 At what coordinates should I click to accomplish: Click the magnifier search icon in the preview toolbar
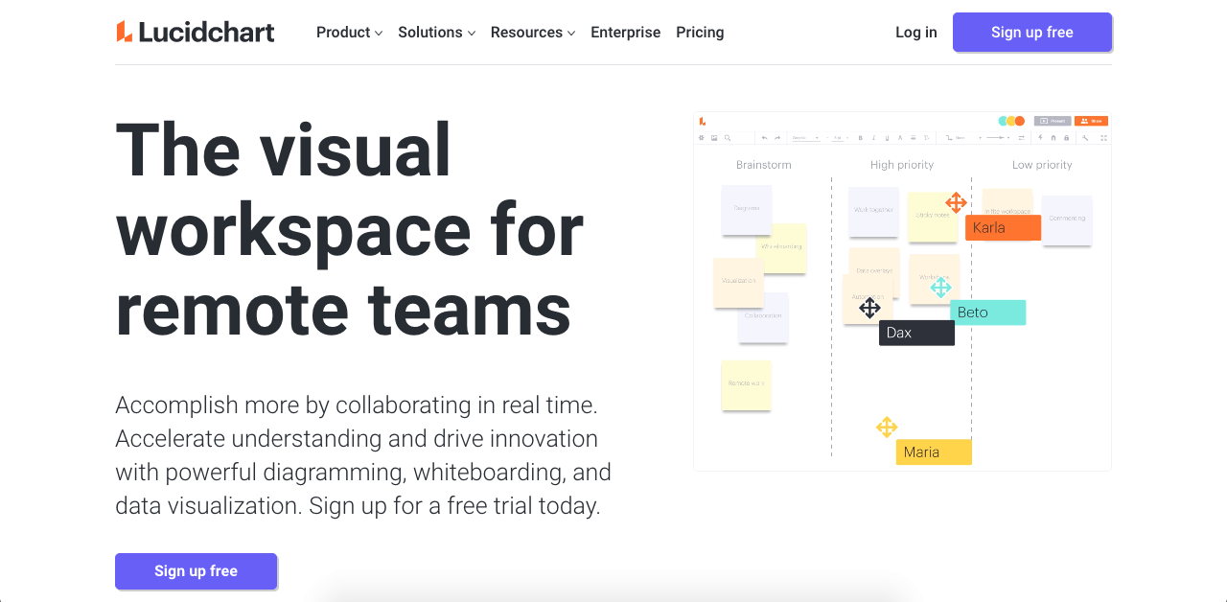pyautogui.click(x=728, y=138)
